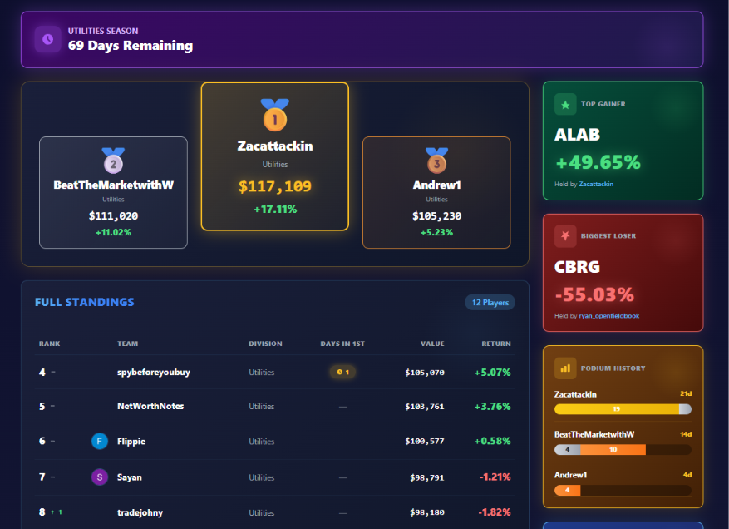
Task: Open Zacattackin link in Top Gainer card
Action: pyautogui.click(x=596, y=185)
